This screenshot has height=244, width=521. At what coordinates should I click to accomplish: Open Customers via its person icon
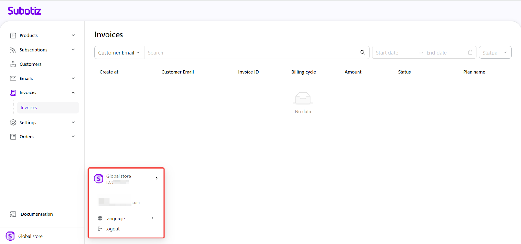13,64
